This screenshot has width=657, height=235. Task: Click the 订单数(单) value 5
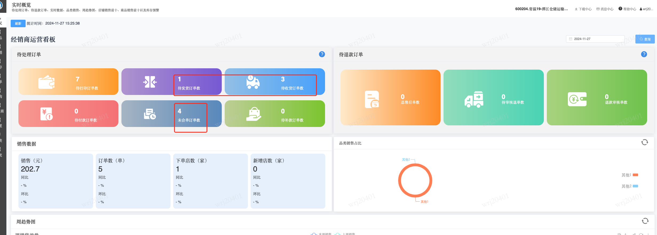click(100, 169)
